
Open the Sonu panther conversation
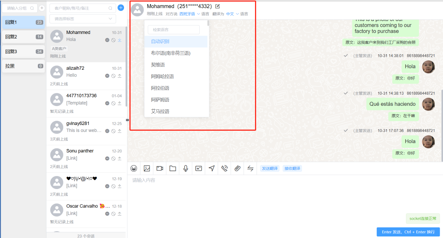pos(86,159)
